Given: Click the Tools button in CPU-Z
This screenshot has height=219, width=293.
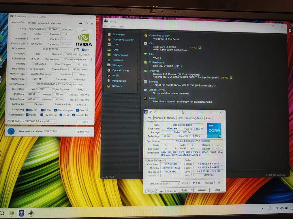Looking at the screenshot, I should pos(184,190).
